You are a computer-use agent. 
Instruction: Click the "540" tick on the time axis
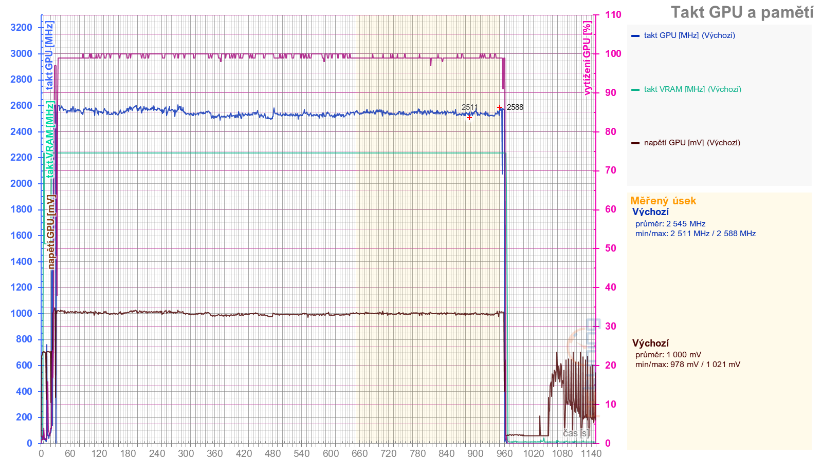pos(302,453)
